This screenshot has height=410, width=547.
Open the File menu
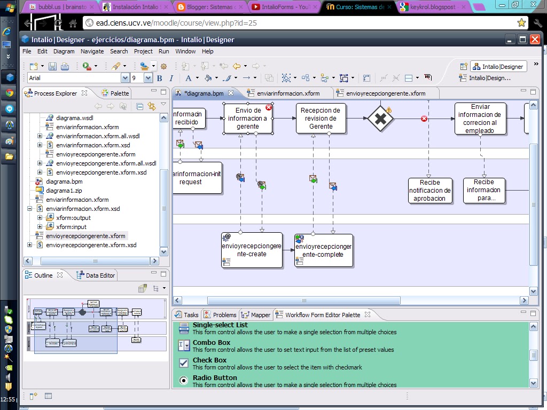tap(27, 51)
